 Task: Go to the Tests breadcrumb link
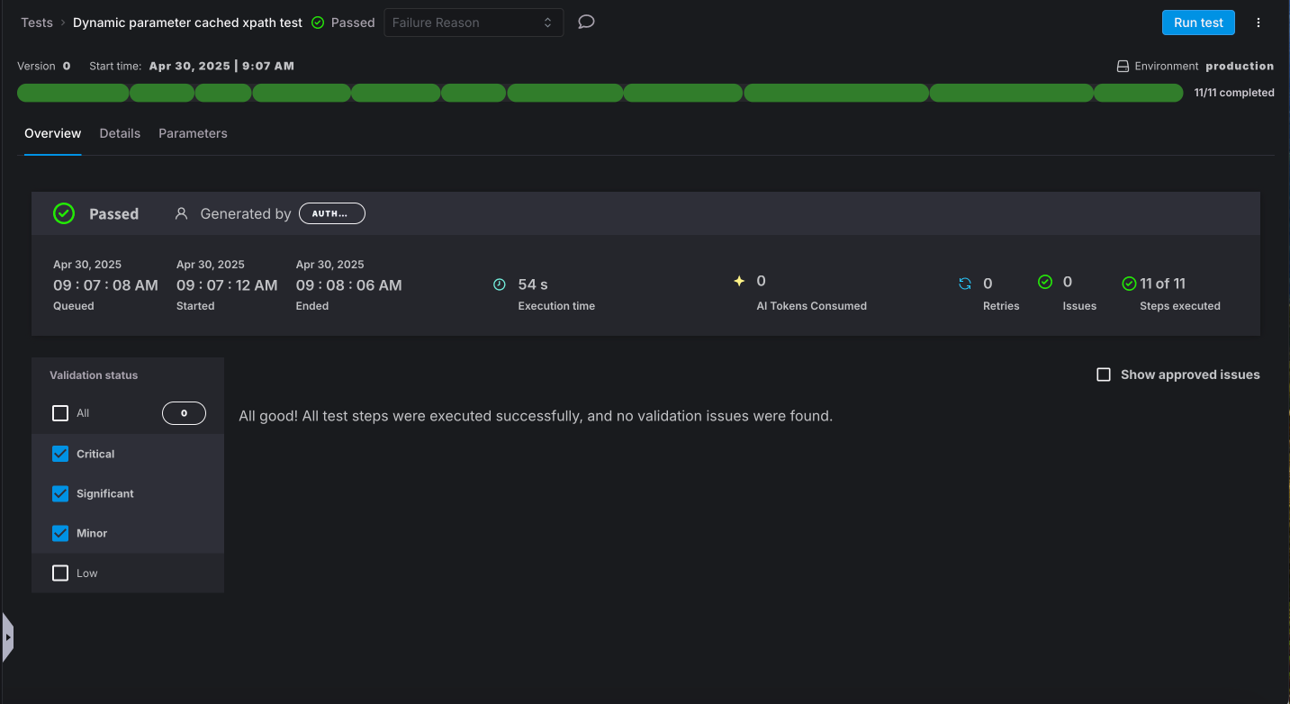point(37,23)
